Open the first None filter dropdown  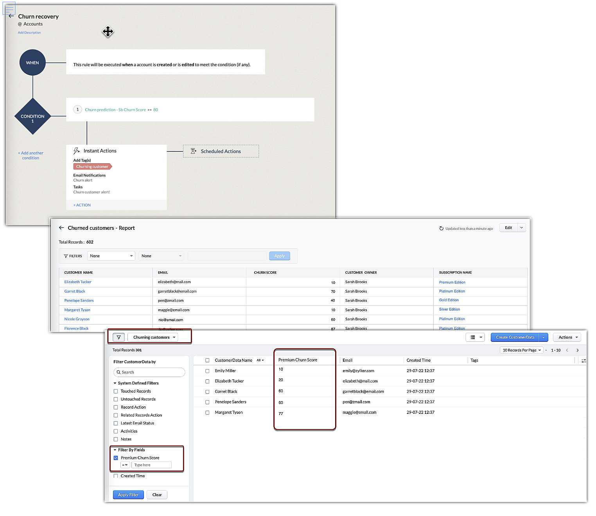click(x=111, y=256)
